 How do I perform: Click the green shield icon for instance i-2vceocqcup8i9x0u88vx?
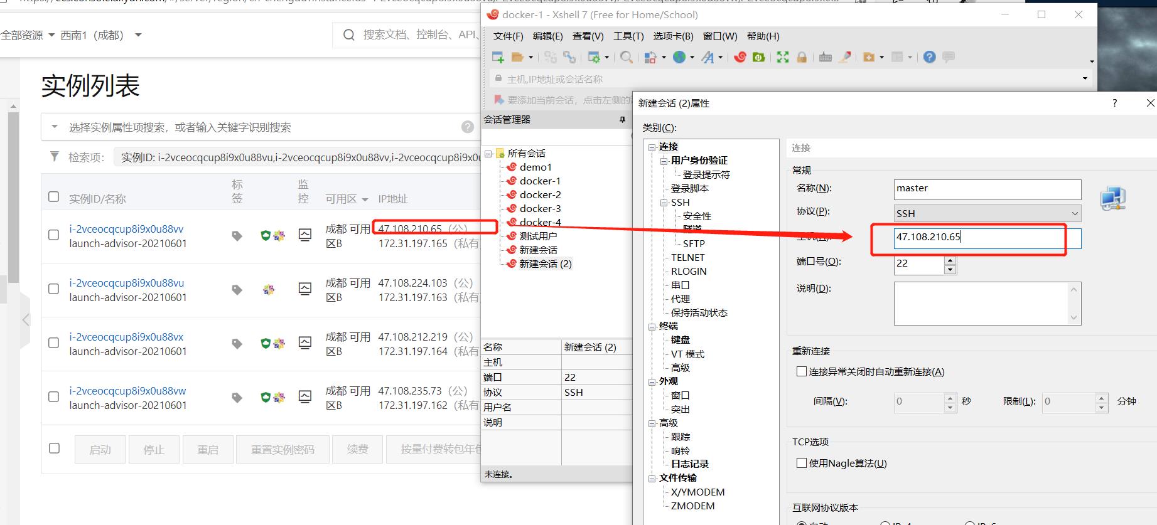[x=266, y=343]
